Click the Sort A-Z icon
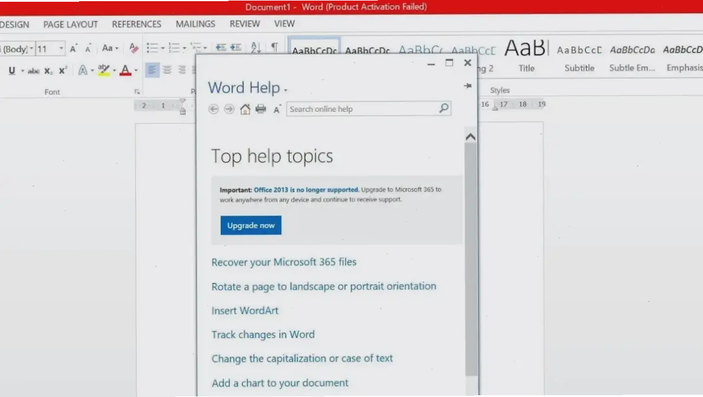This screenshot has width=703, height=397. coord(256,48)
